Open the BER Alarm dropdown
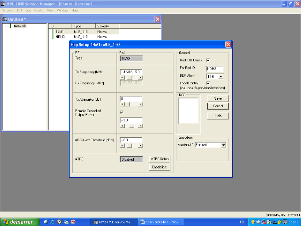The height and width of the screenshot is (226, 301). pos(221,76)
